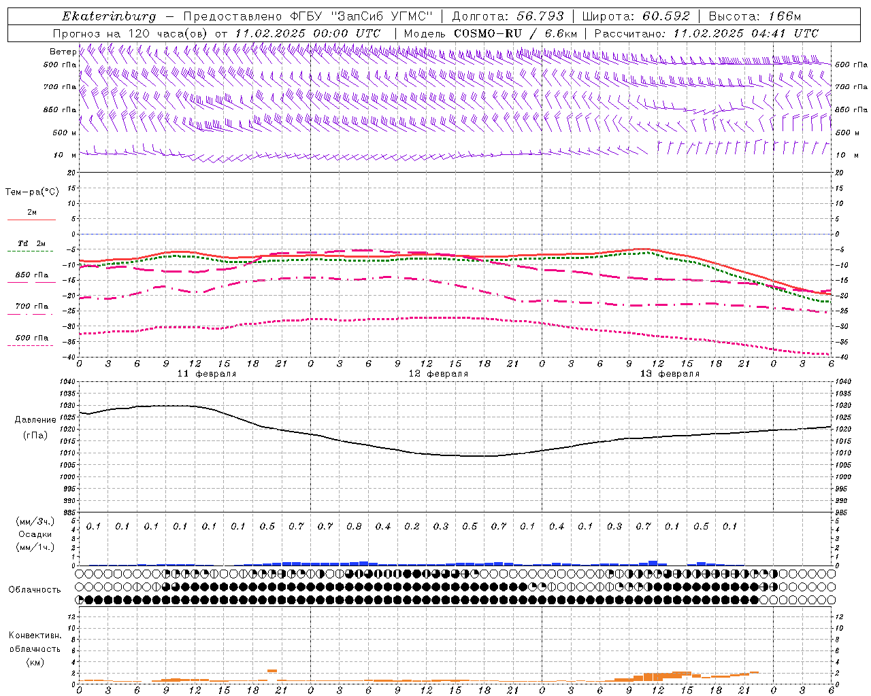The width and height of the screenshot is (871, 696).
Task: Click 'Рассчитано: 11.02.2025 04:41 UTC' text
Action: pos(706,33)
